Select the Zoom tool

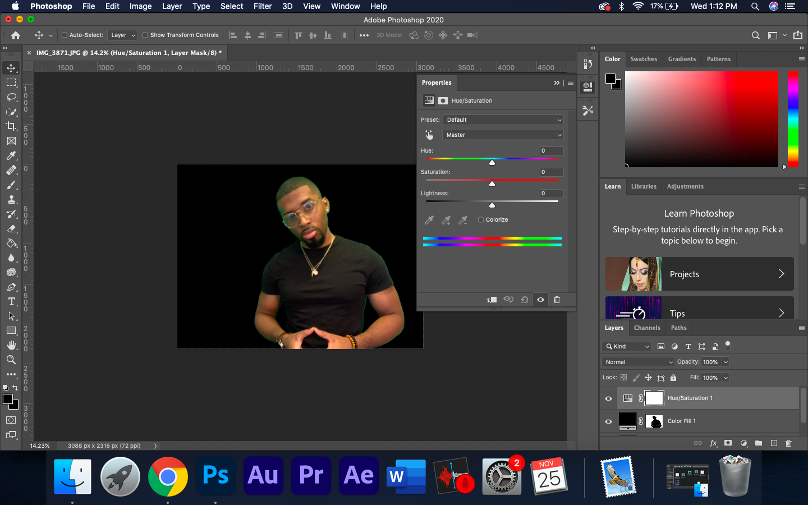pos(11,360)
